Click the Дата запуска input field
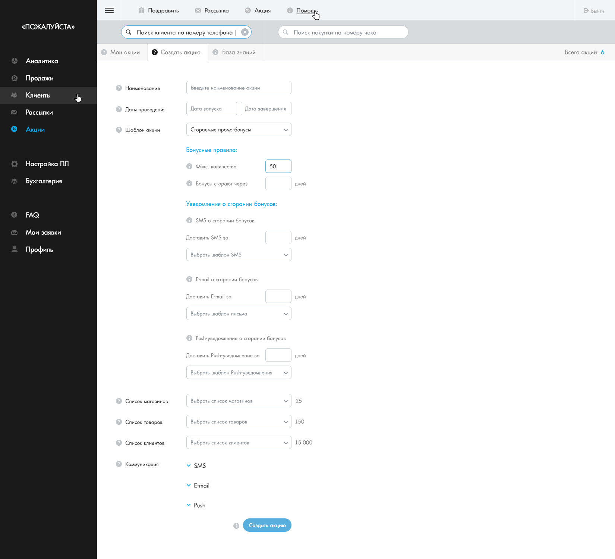 pyautogui.click(x=211, y=109)
